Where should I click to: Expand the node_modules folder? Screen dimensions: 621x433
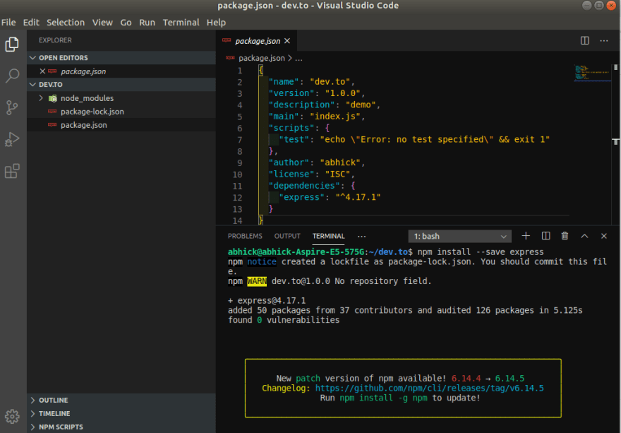tap(41, 98)
